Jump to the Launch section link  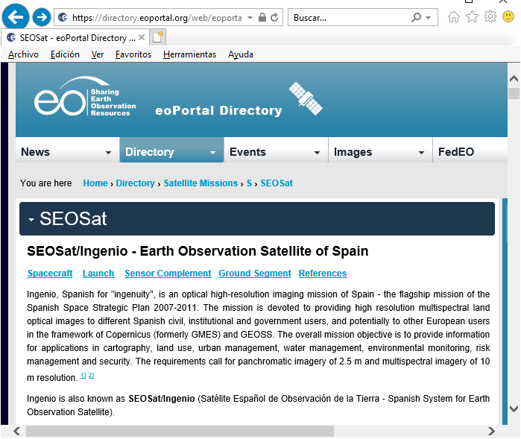[x=98, y=274]
